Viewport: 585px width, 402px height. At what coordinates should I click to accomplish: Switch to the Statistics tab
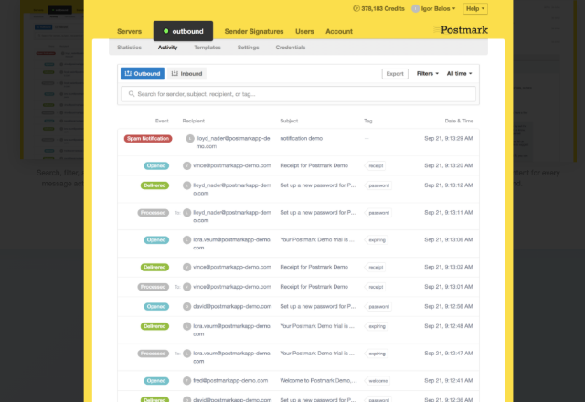pos(129,48)
